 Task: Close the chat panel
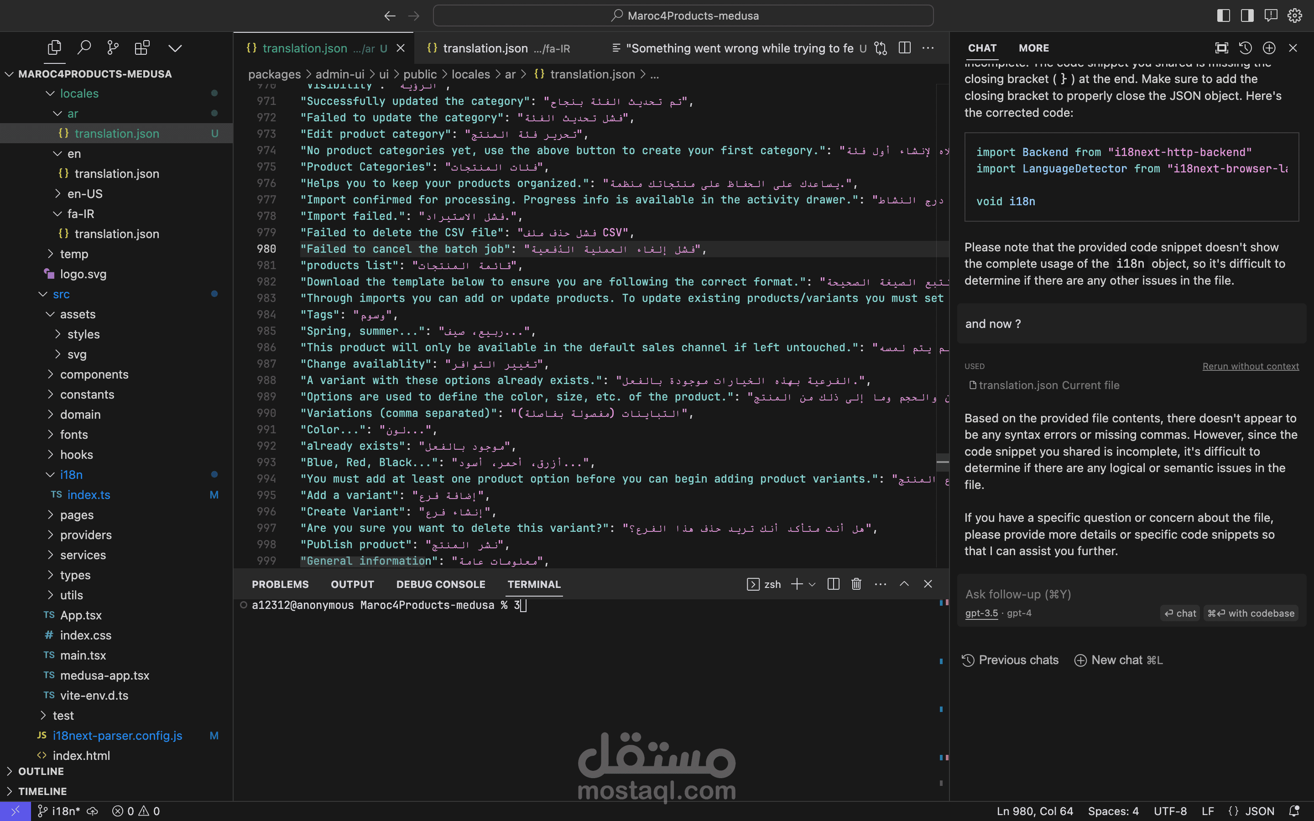[x=1293, y=48]
